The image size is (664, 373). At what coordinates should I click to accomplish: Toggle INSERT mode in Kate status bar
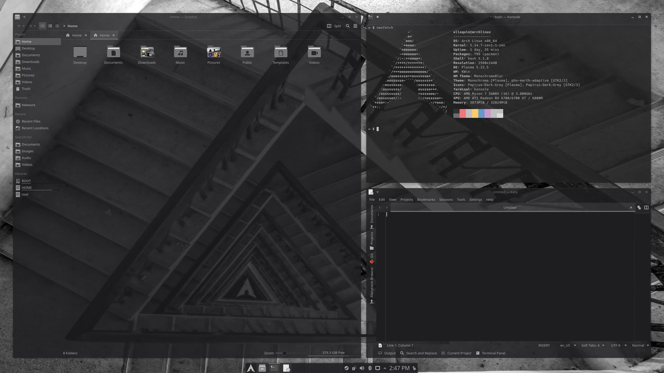[544, 345]
